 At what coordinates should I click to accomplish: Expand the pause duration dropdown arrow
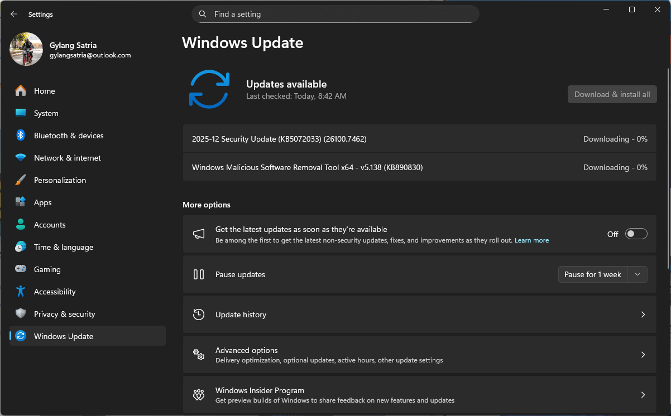point(638,274)
